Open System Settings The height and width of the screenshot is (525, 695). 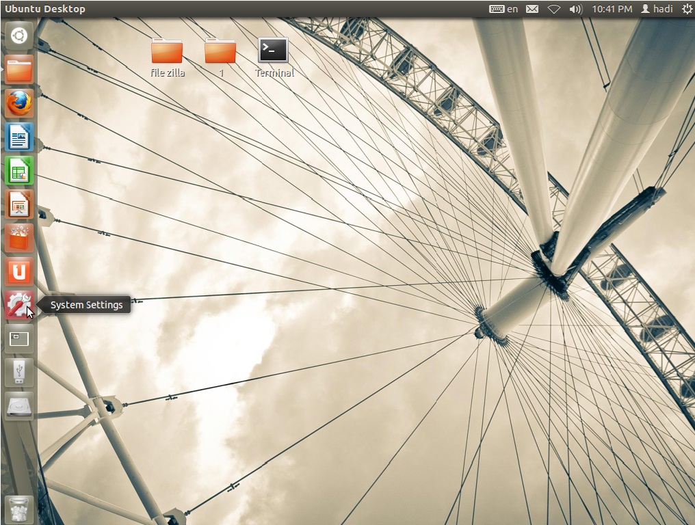[19, 305]
